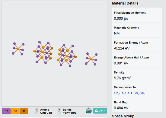Click the Formation Energy value -0.224 eV
Image resolution: width=166 pixels, height=118 pixels.
(x=122, y=48)
